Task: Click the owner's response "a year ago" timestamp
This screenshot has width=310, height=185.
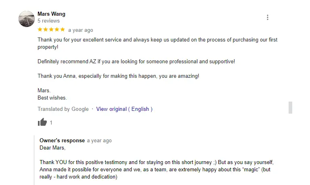Action: click(x=99, y=141)
